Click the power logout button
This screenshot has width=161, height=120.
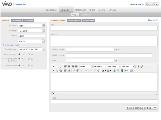pyautogui.click(x=147, y=4)
